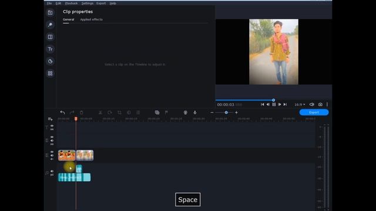This screenshot has height=211, width=376.
Task: Click the player progress bar handle
Action: pyautogui.click(x=273, y=100)
